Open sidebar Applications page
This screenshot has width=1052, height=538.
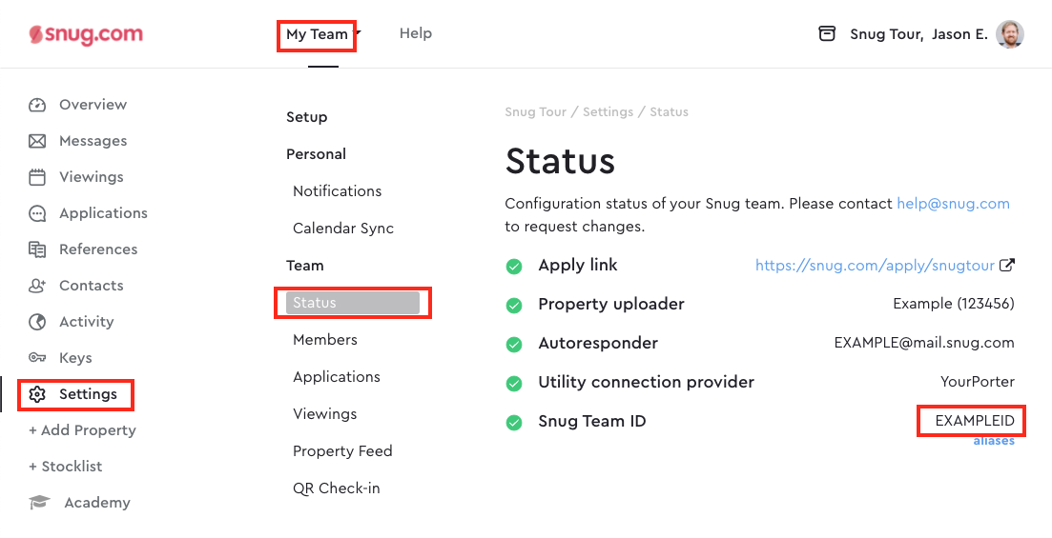pos(103,213)
